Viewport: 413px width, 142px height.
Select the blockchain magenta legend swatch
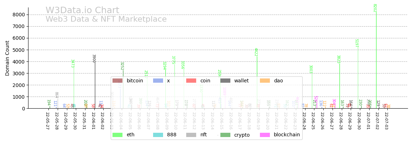pyautogui.click(x=265, y=135)
